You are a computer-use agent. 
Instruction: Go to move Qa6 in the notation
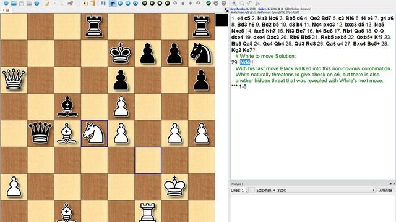tap(332, 43)
